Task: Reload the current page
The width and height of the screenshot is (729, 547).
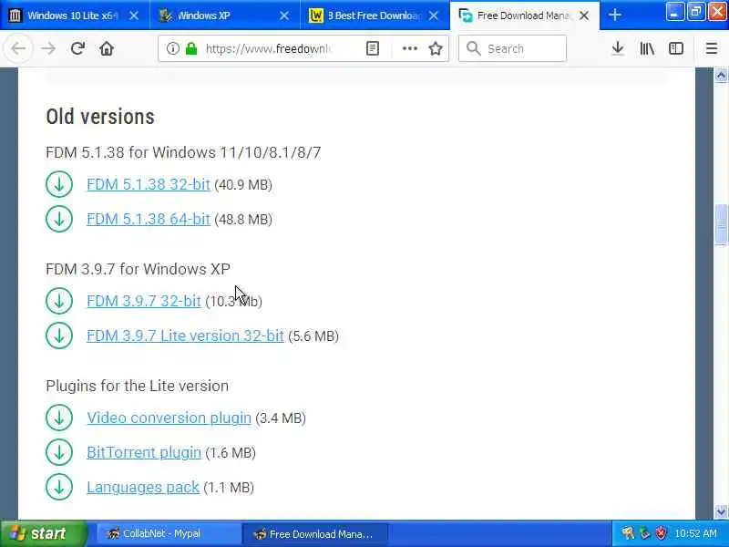Action: (77, 48)
